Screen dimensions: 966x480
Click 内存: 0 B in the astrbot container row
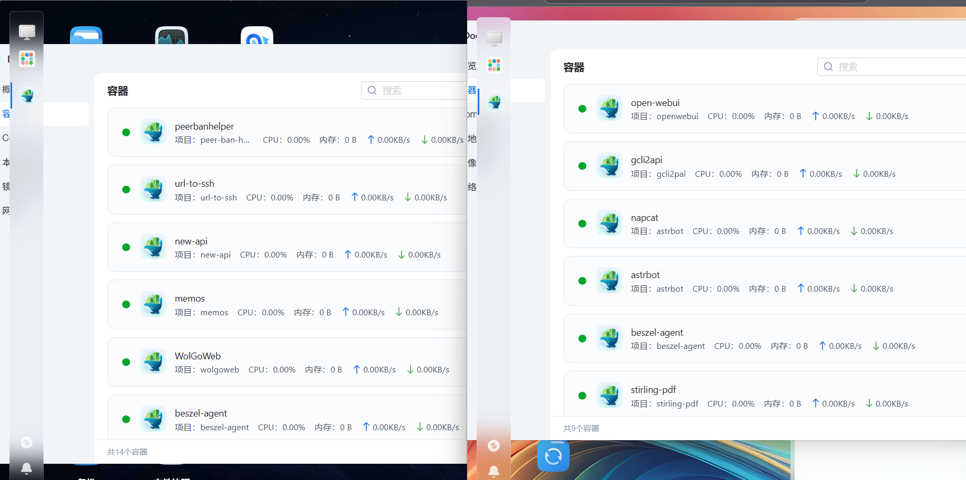click(x=767, y=289)
